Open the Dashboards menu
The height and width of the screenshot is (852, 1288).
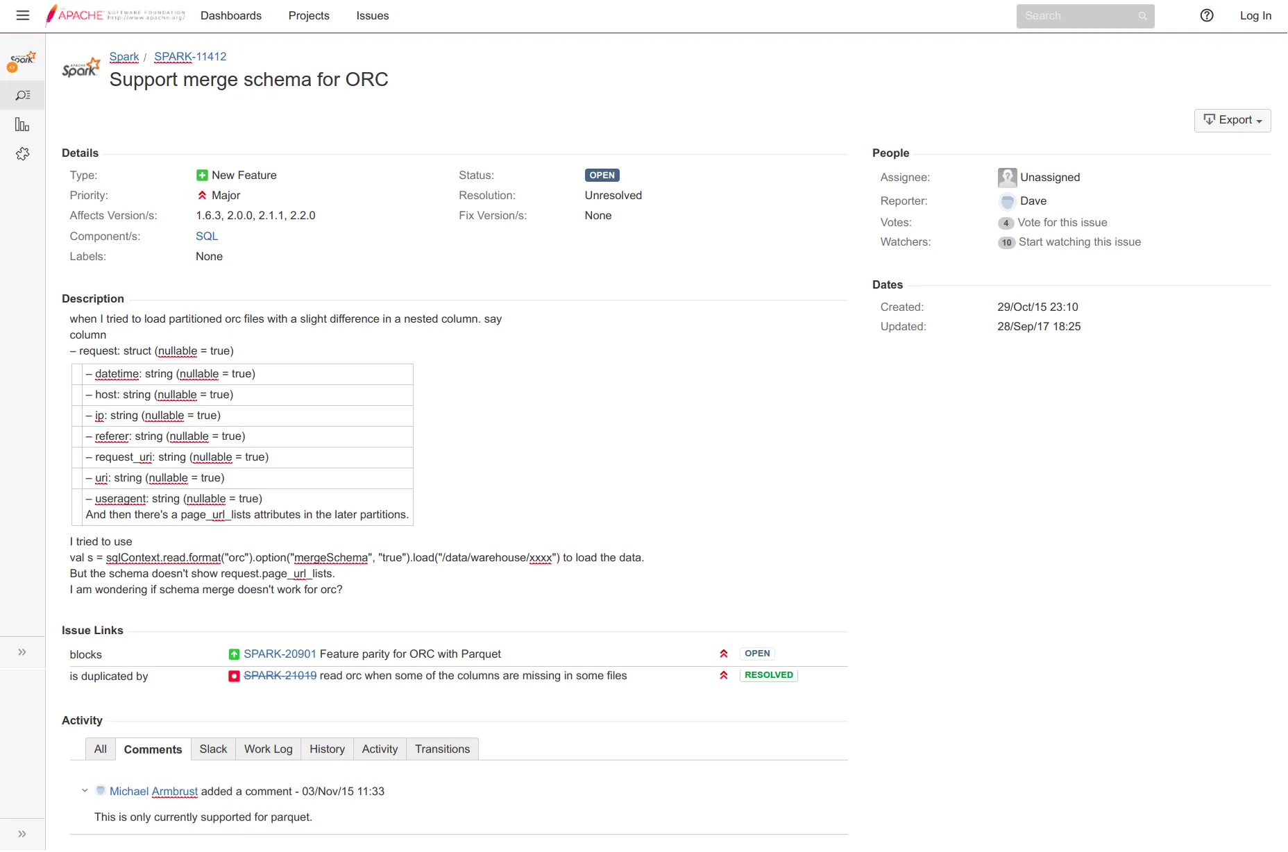coord(231,16)
